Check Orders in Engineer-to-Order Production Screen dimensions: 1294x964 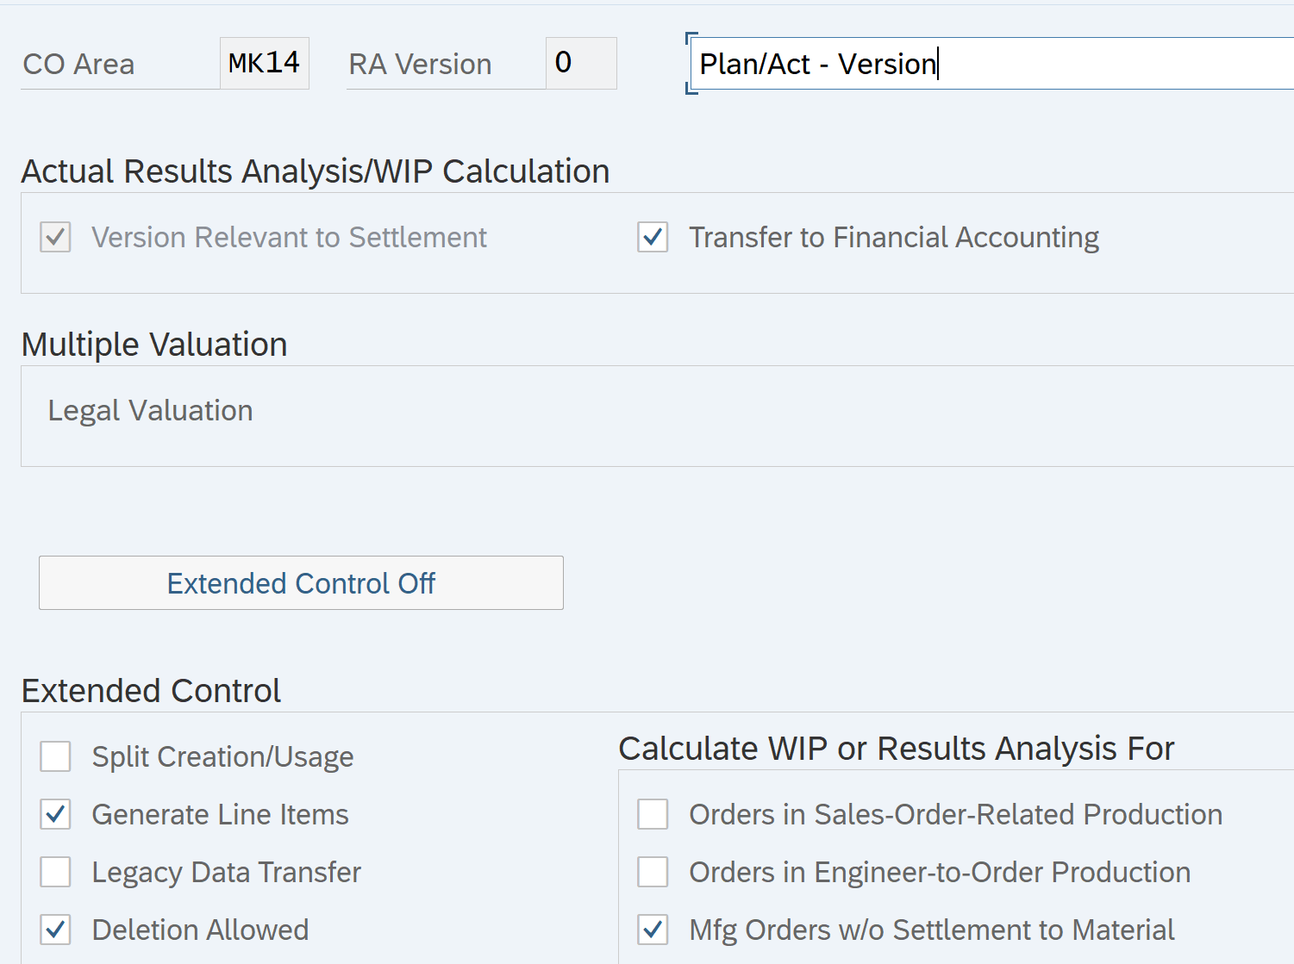(653, 873)
